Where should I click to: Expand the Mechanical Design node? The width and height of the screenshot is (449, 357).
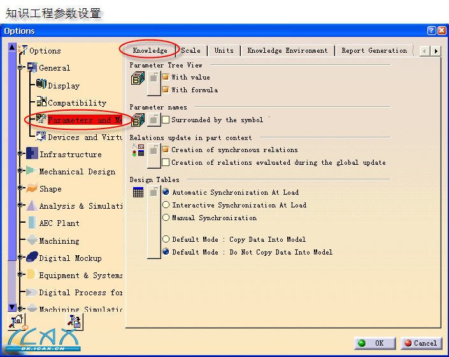[20, 171]
